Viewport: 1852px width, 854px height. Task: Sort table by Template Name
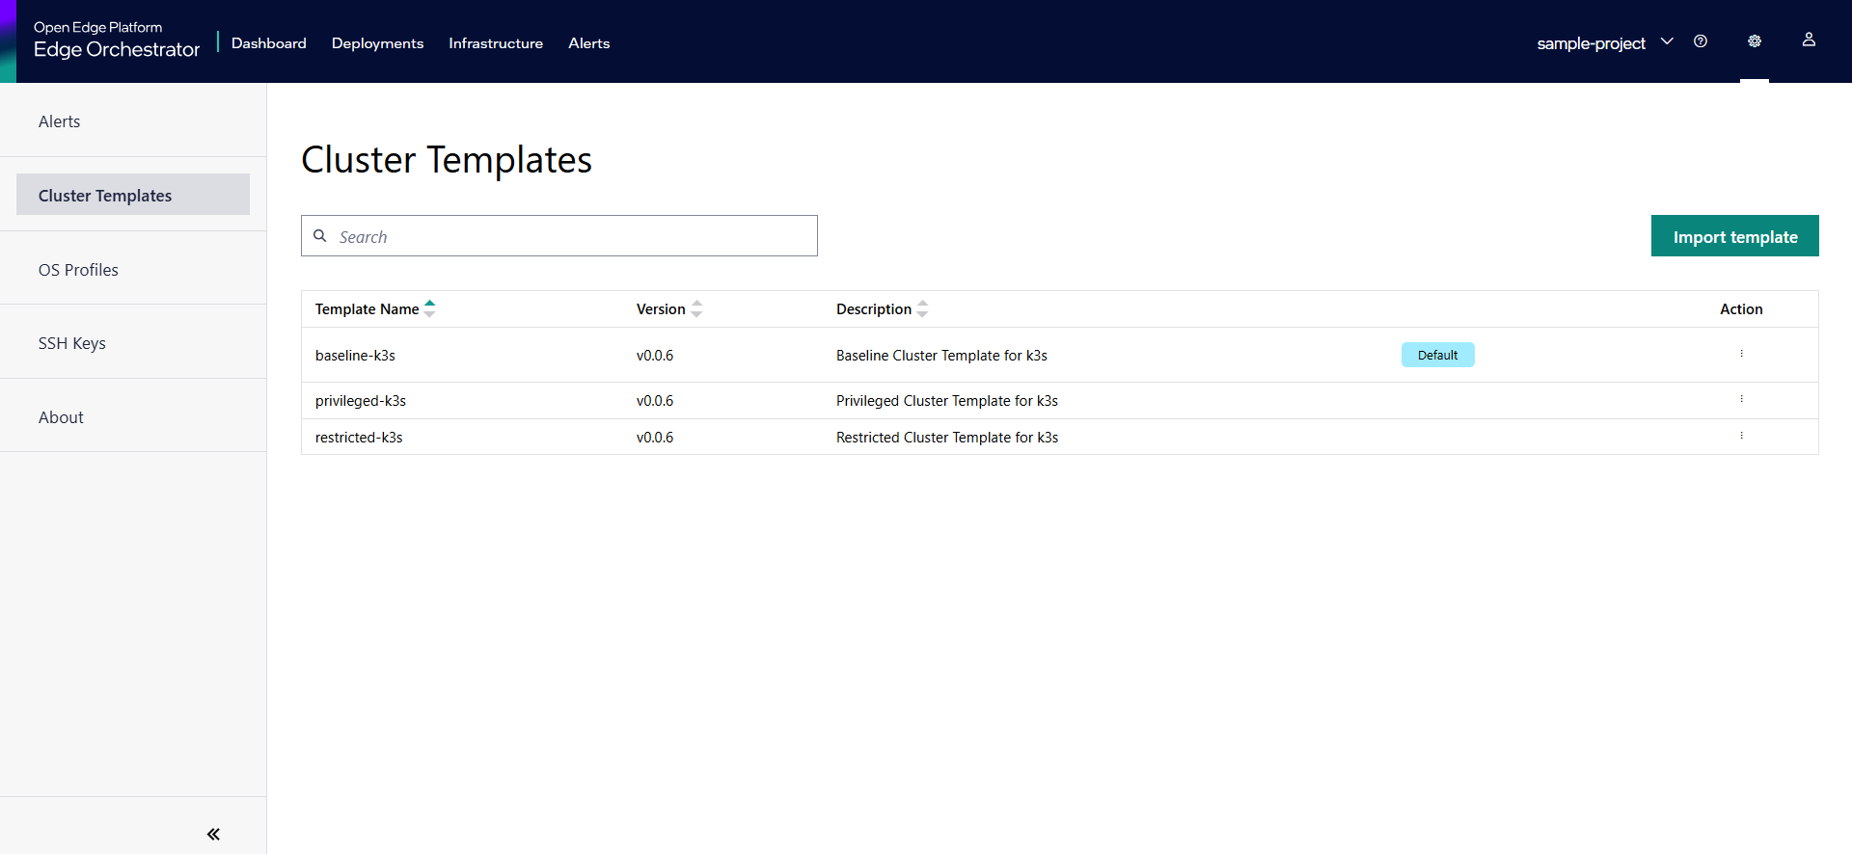click(x=429, y=308)
